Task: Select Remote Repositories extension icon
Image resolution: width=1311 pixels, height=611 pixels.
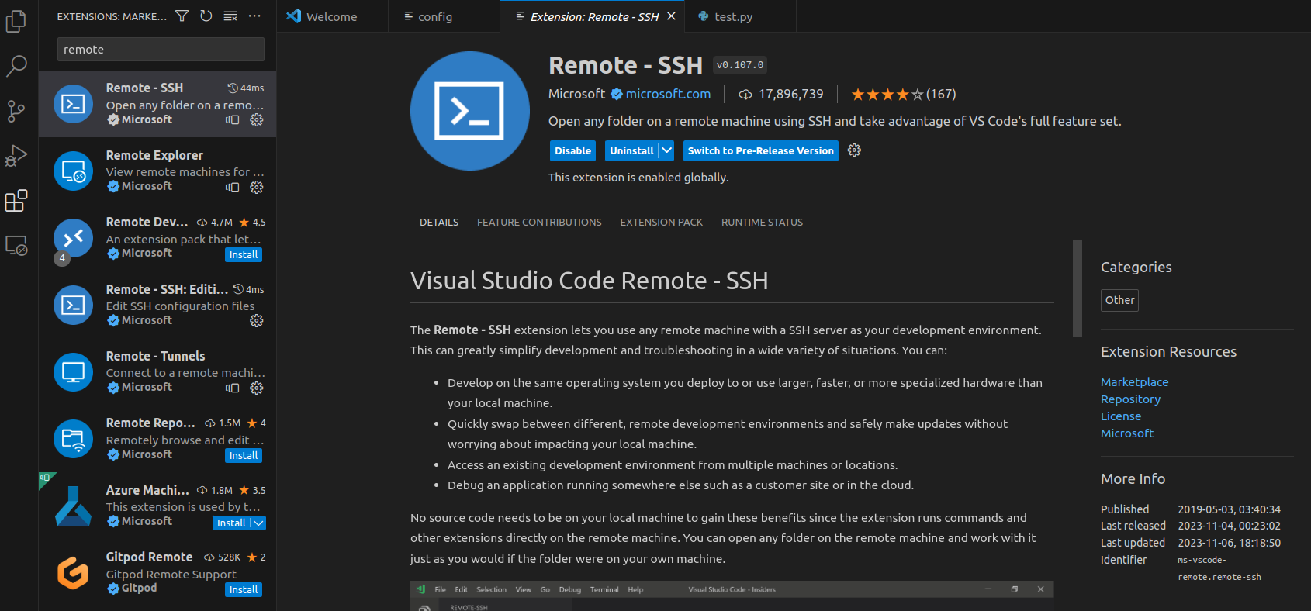Action: [x=73, y=439]
